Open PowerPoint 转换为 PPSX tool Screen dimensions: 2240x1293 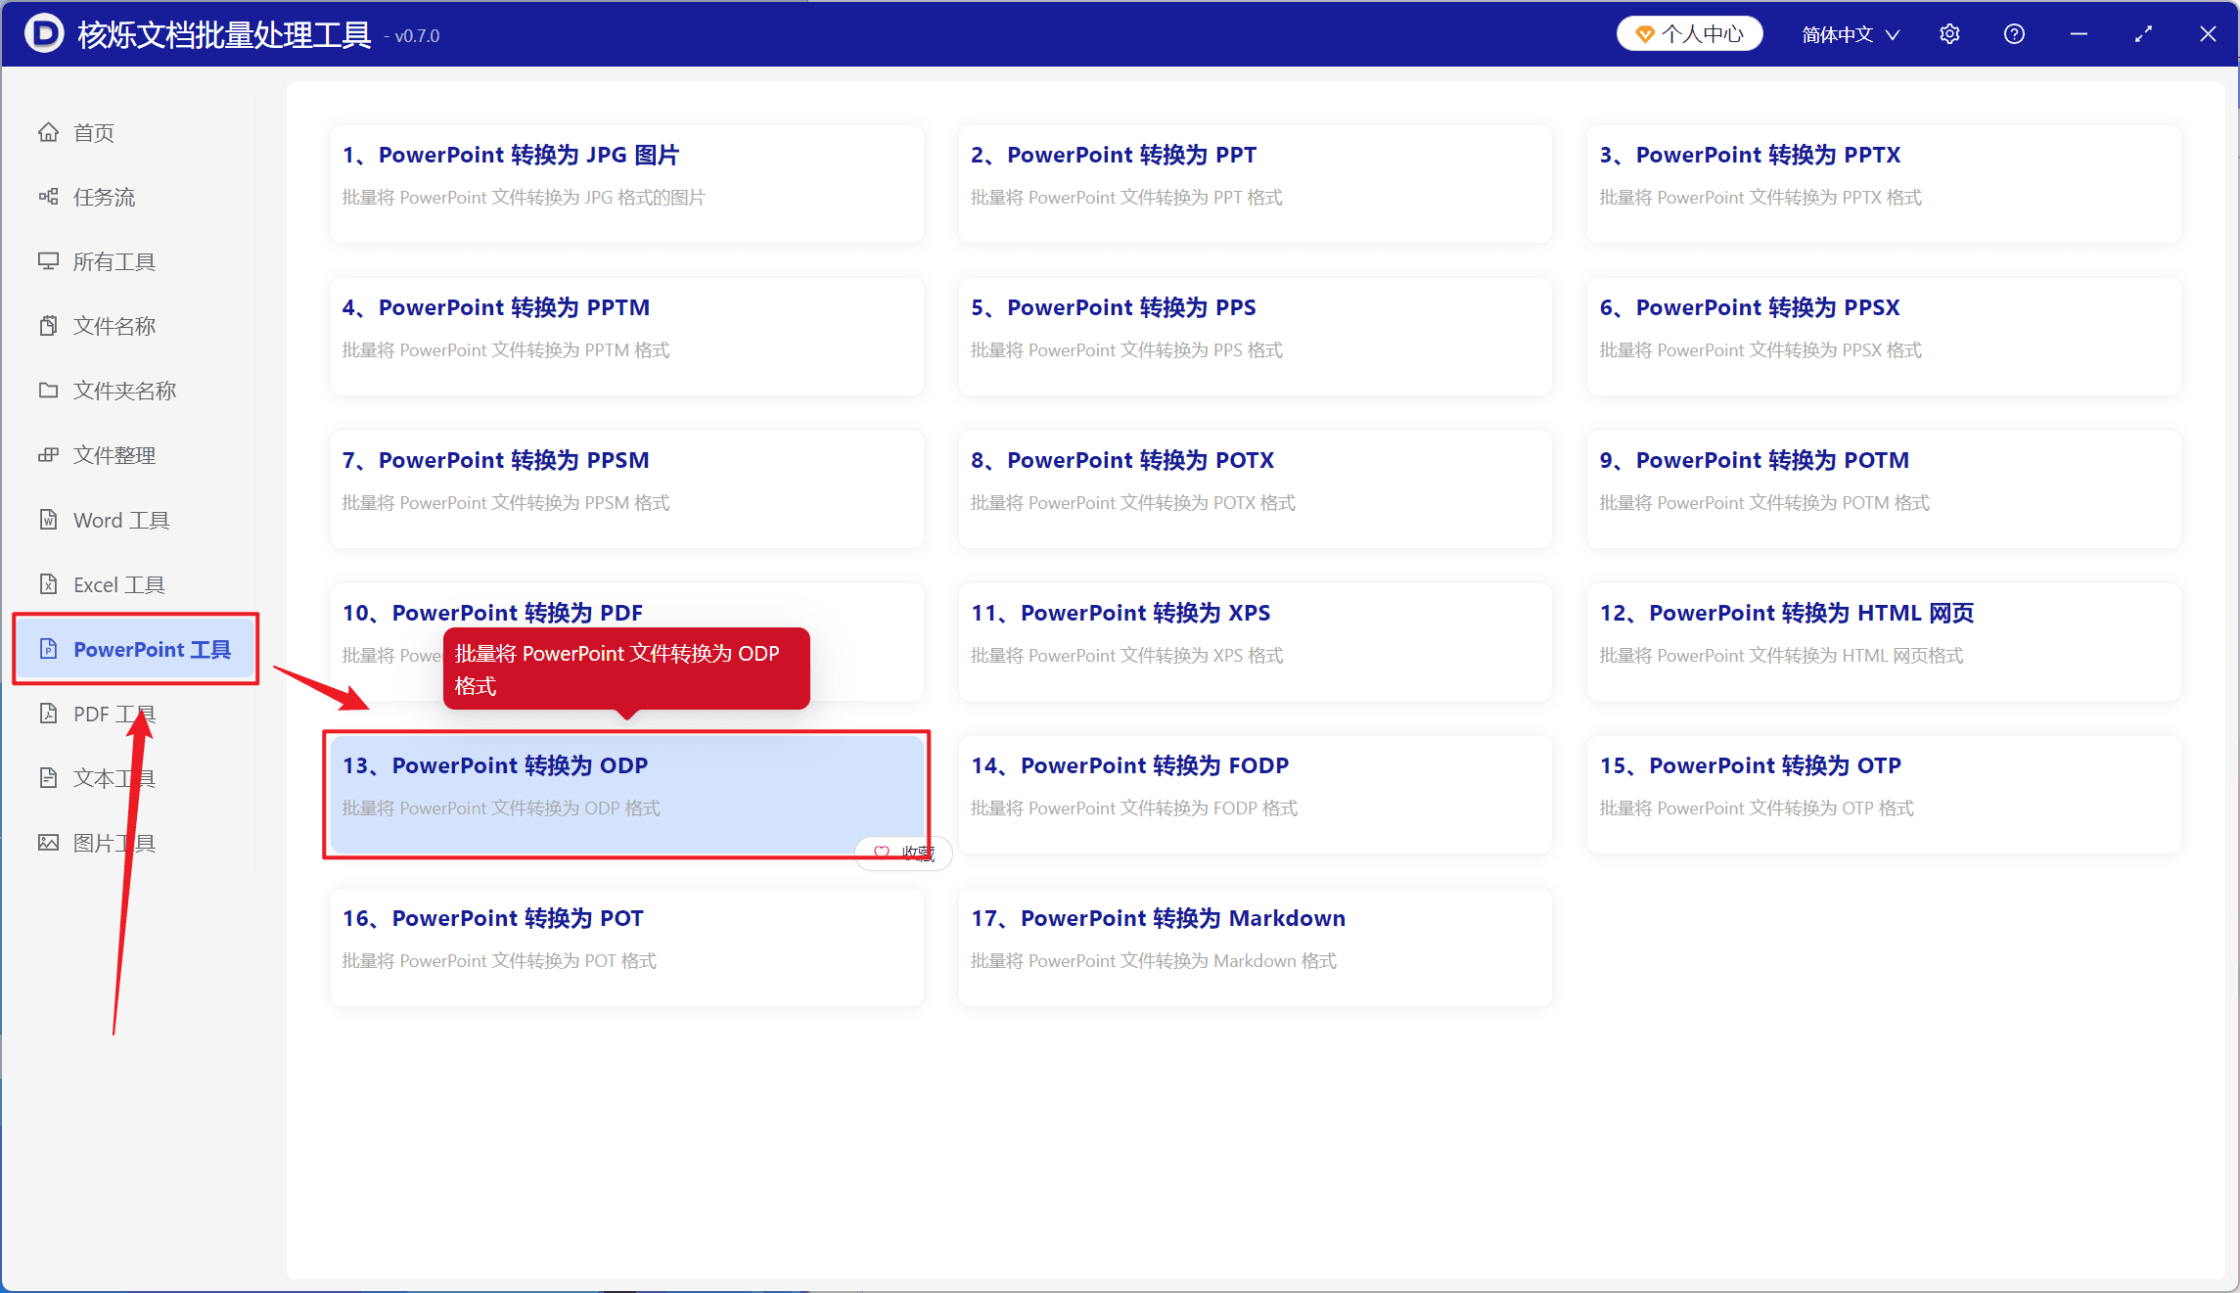(1884, 337)
